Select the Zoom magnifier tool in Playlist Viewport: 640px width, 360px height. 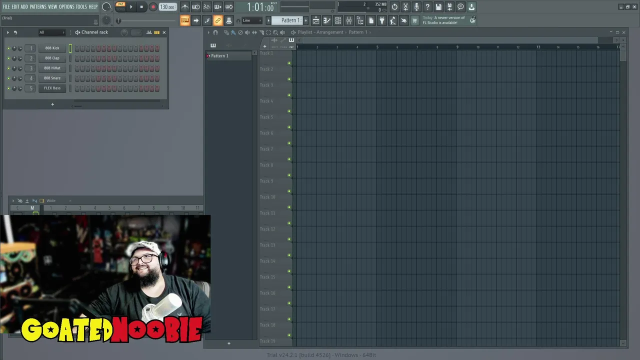(275, 32)
